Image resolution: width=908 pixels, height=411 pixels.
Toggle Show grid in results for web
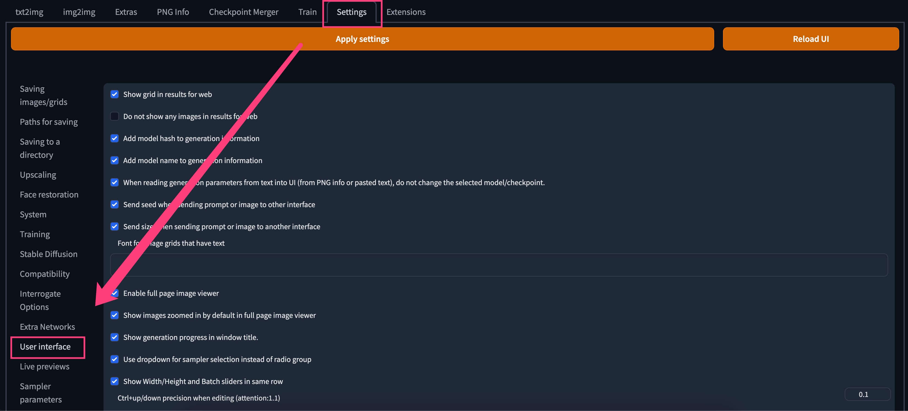[114, 94]
